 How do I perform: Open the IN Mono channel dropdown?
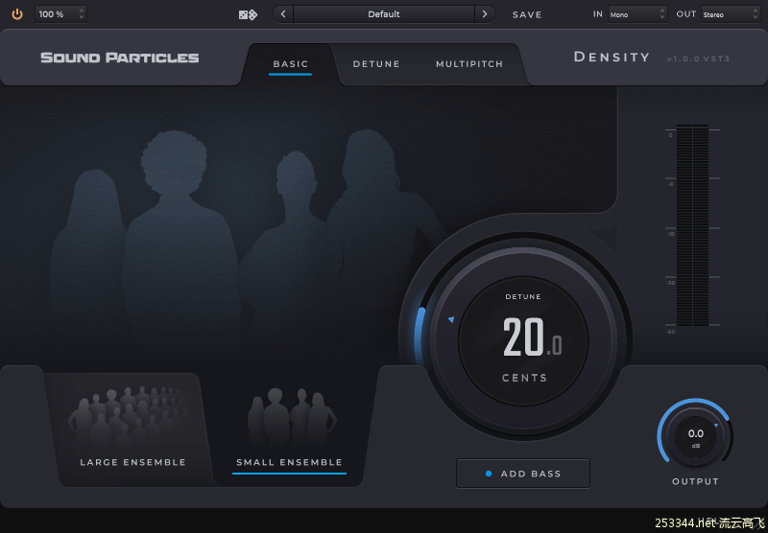[x=637, y=14]
